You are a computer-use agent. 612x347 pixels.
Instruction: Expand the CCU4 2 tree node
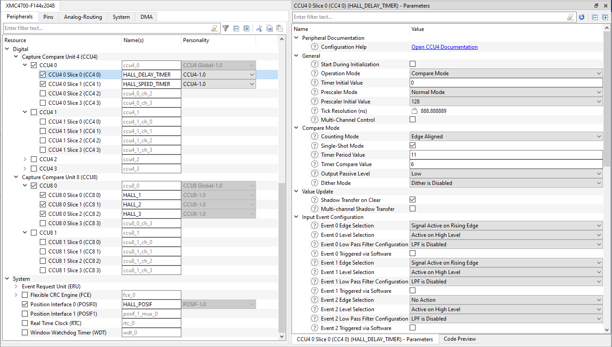click(x=25, y=159)
